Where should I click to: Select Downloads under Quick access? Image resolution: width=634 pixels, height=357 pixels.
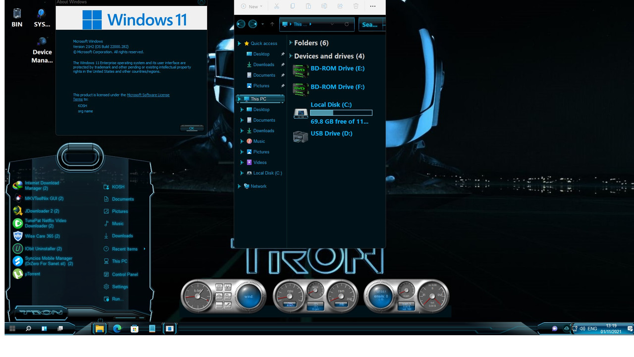coord(260,64)
